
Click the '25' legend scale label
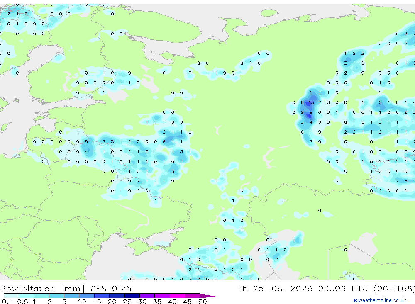127,302
